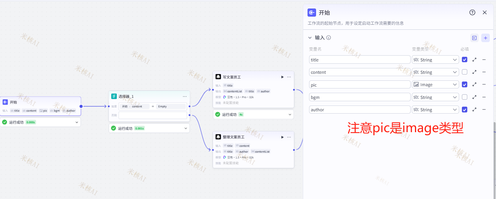Screen dimensions: 496x199
Task: Open more options on 选择器_1 node
Action: [185, 96]
